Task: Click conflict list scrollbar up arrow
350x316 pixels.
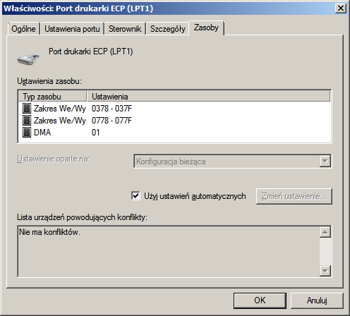Action: pyautogui.click(x=325, y=232)
